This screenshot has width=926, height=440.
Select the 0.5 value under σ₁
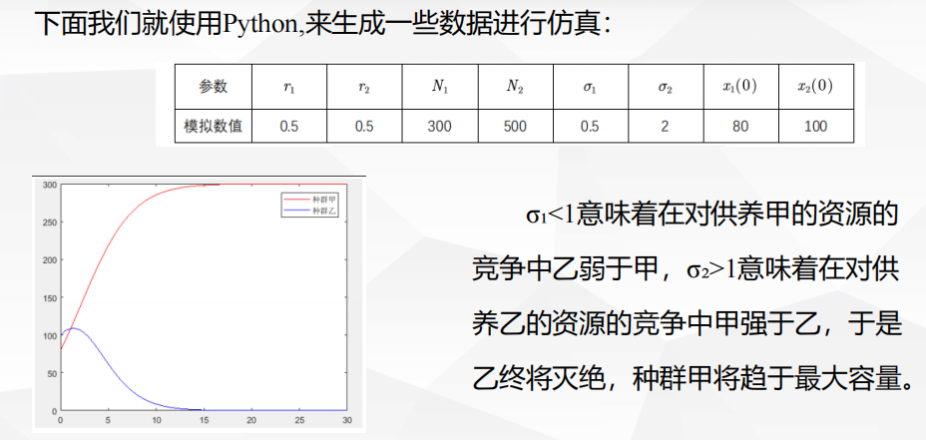click(591, 126)
